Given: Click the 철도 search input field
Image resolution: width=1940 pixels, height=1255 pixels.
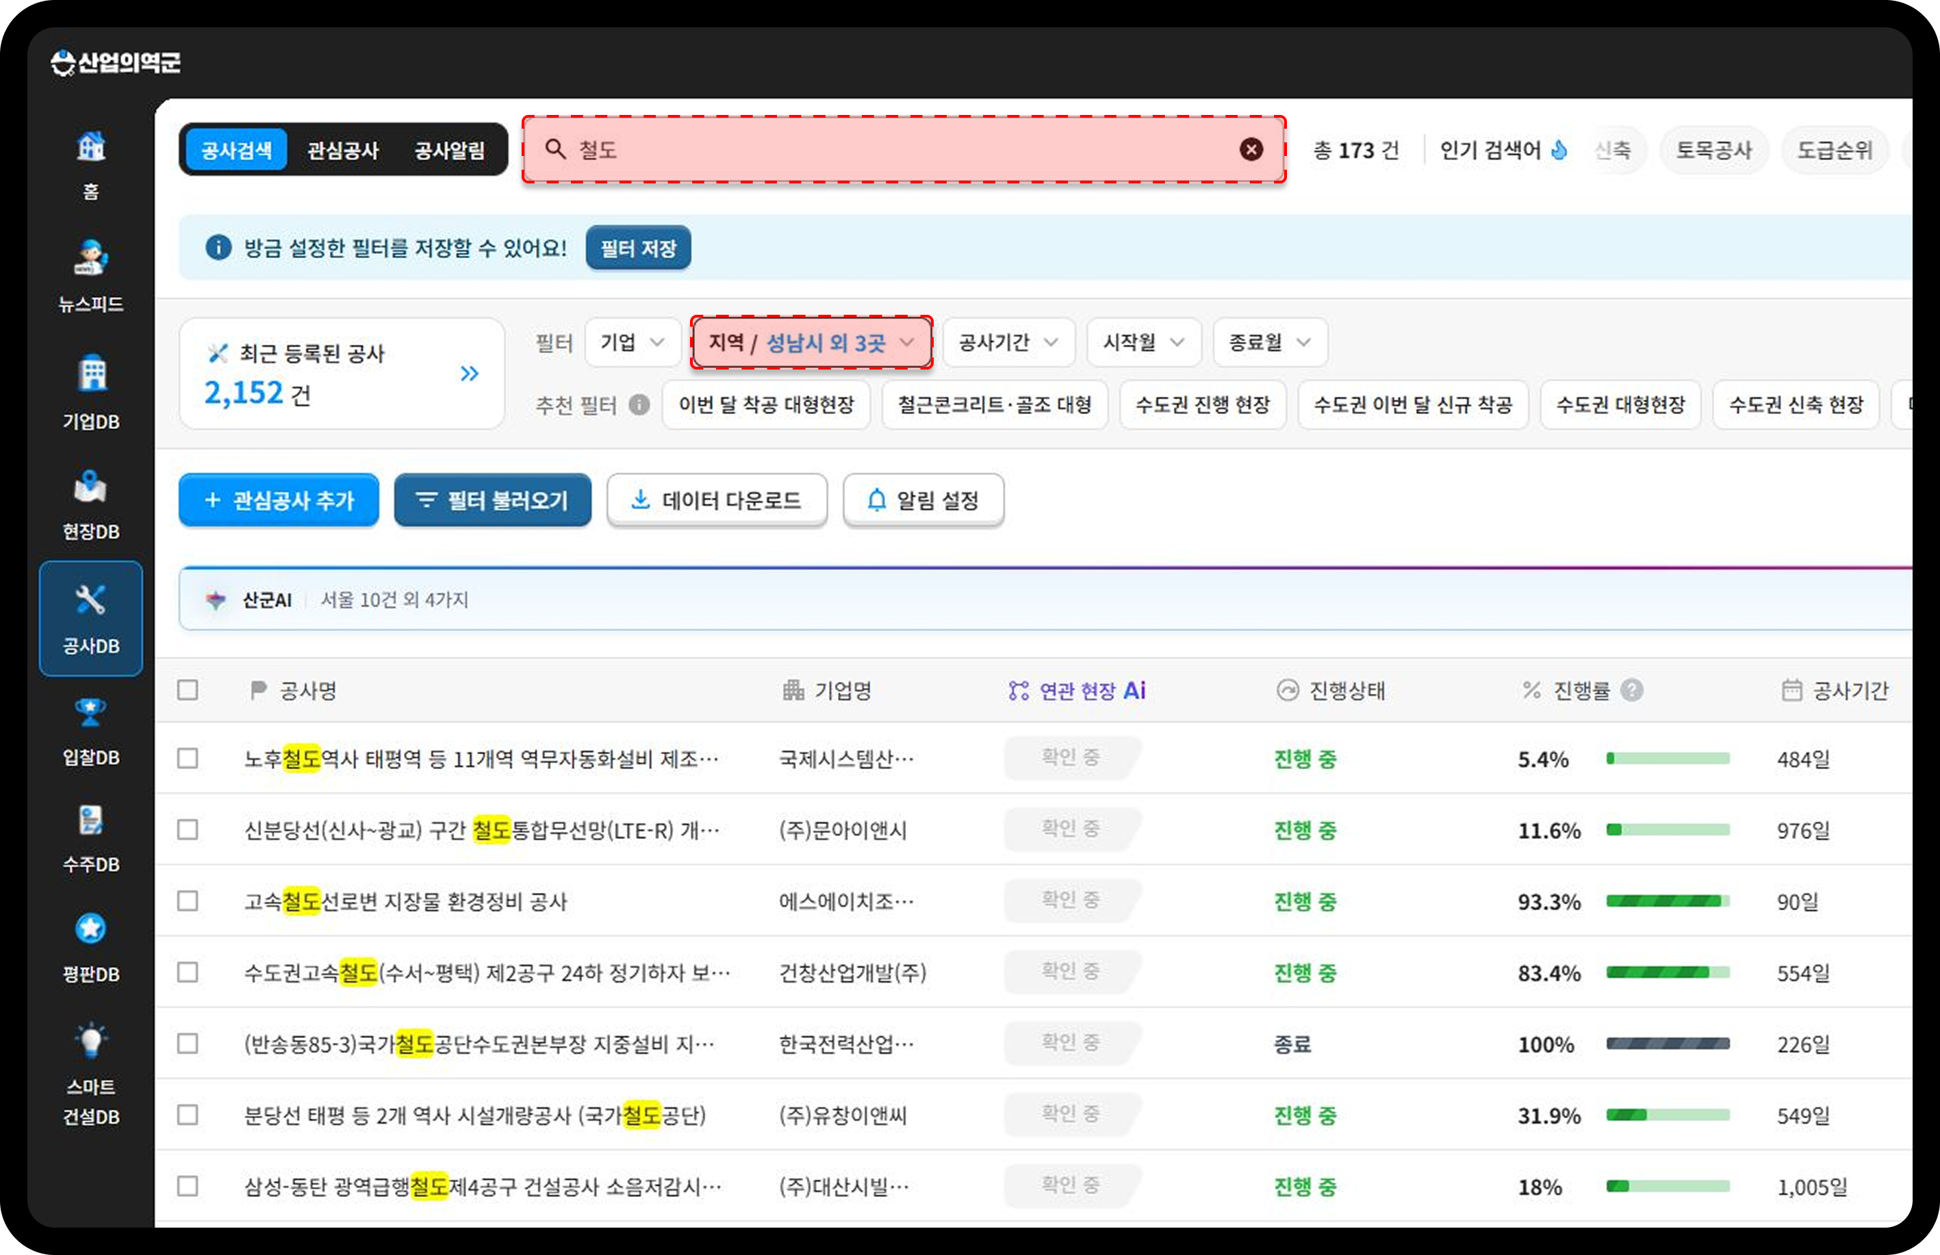Looking at the screenshot, I should [x=904, y=149].
